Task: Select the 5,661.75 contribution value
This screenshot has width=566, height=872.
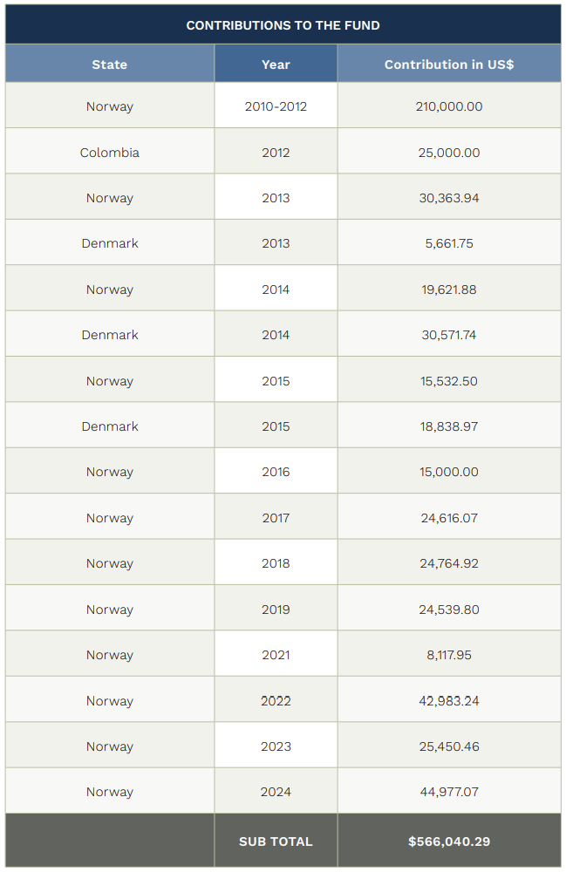Action: tap(448, 243)
